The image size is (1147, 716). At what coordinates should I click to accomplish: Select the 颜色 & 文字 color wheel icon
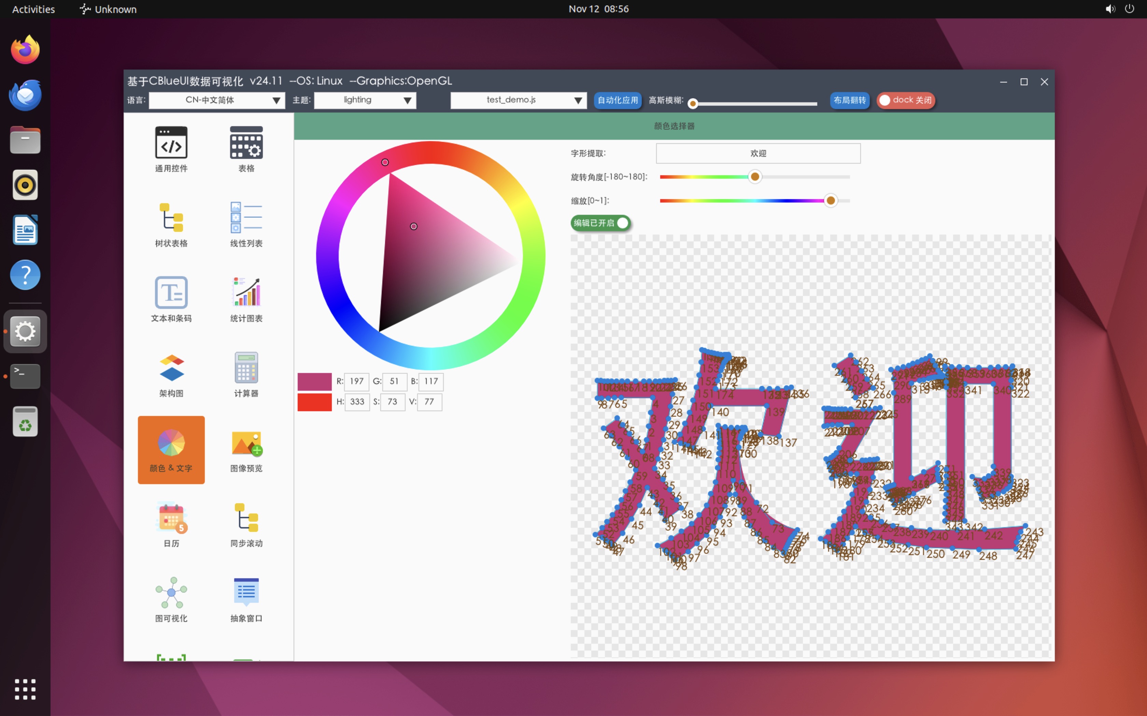(171, 442)
